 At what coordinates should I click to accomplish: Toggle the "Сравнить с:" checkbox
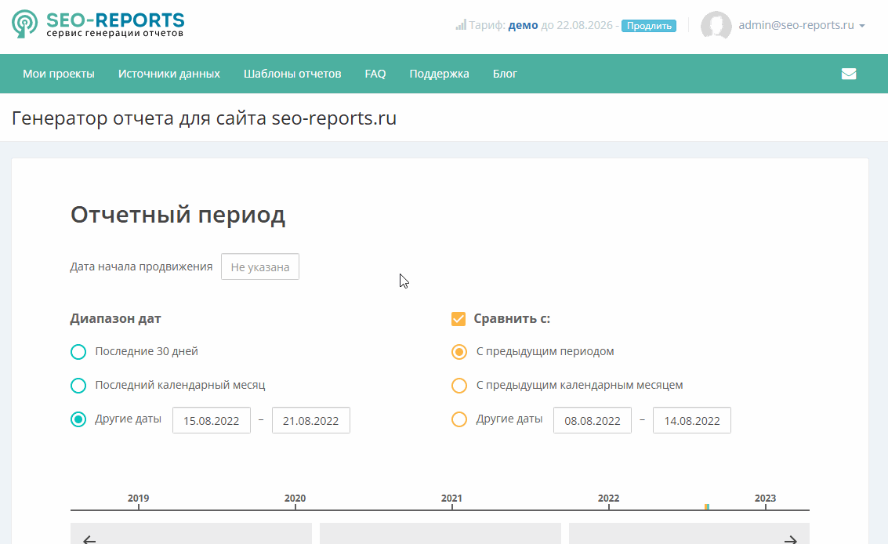[x=458, y=319]
